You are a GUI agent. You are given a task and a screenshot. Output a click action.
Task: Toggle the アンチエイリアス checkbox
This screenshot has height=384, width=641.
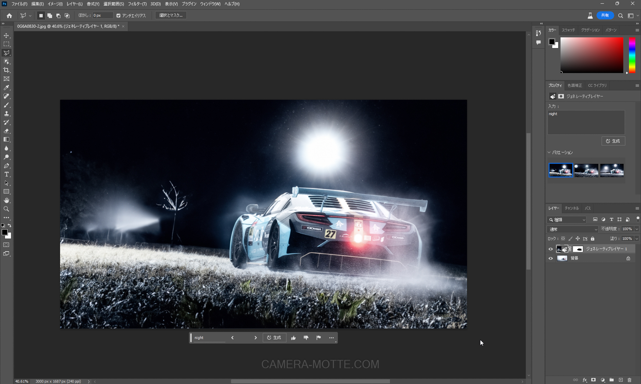119,16
